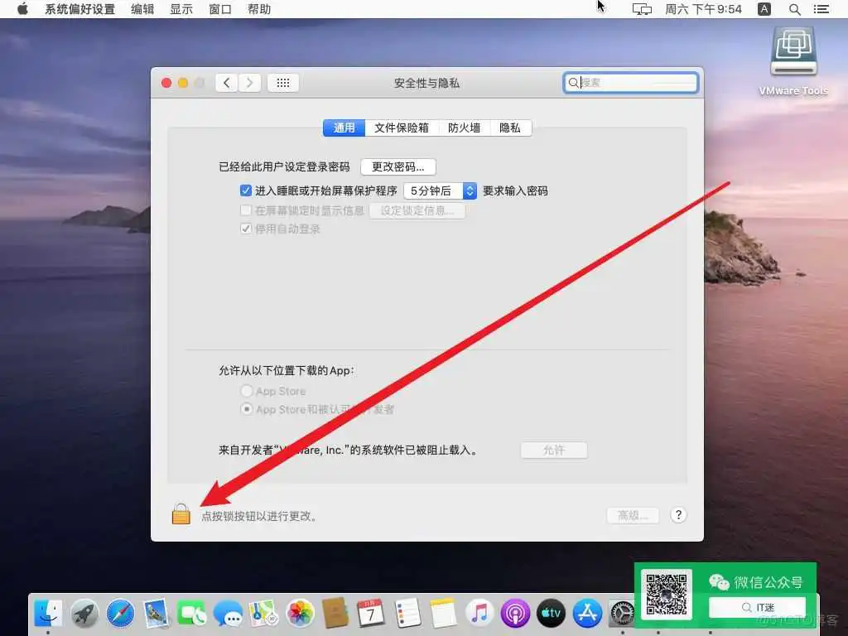Open the show-all preferences grid icon

click(282, 82)
